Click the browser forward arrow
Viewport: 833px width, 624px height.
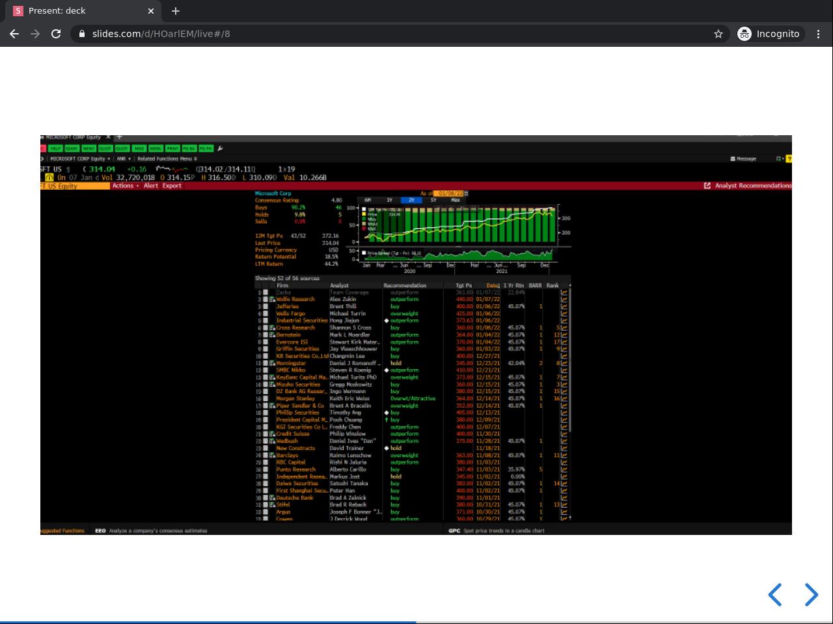pos(35,34)
